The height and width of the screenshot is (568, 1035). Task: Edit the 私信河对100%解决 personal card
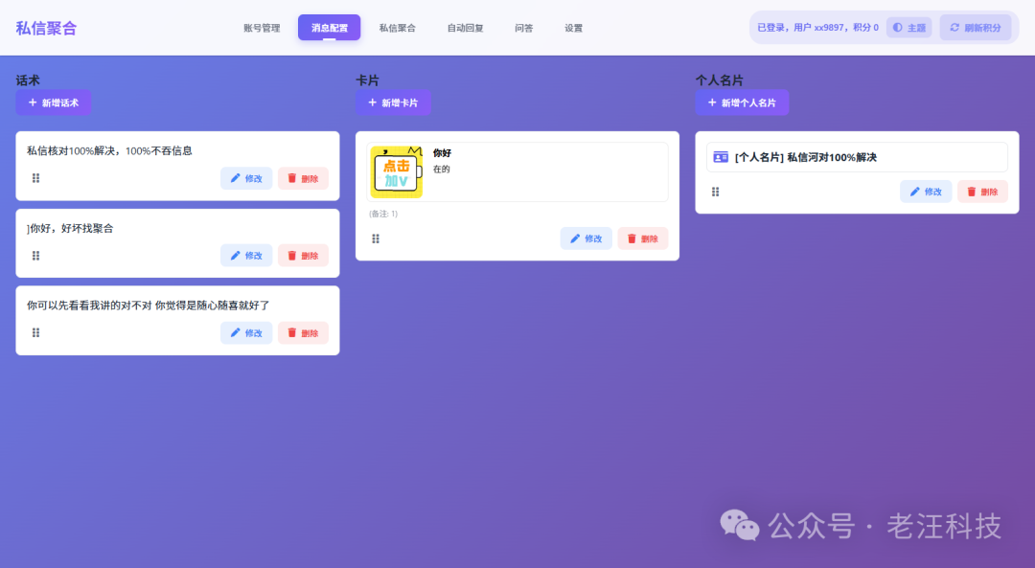926,192
